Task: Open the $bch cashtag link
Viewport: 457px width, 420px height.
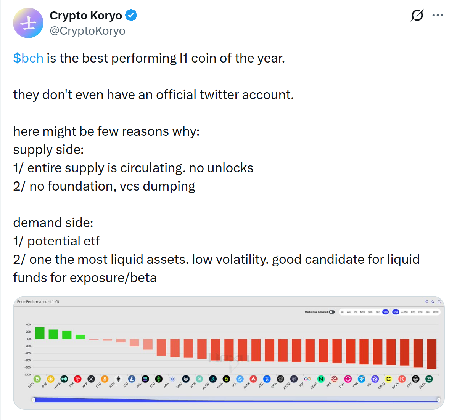Action: tap(28, 58)
